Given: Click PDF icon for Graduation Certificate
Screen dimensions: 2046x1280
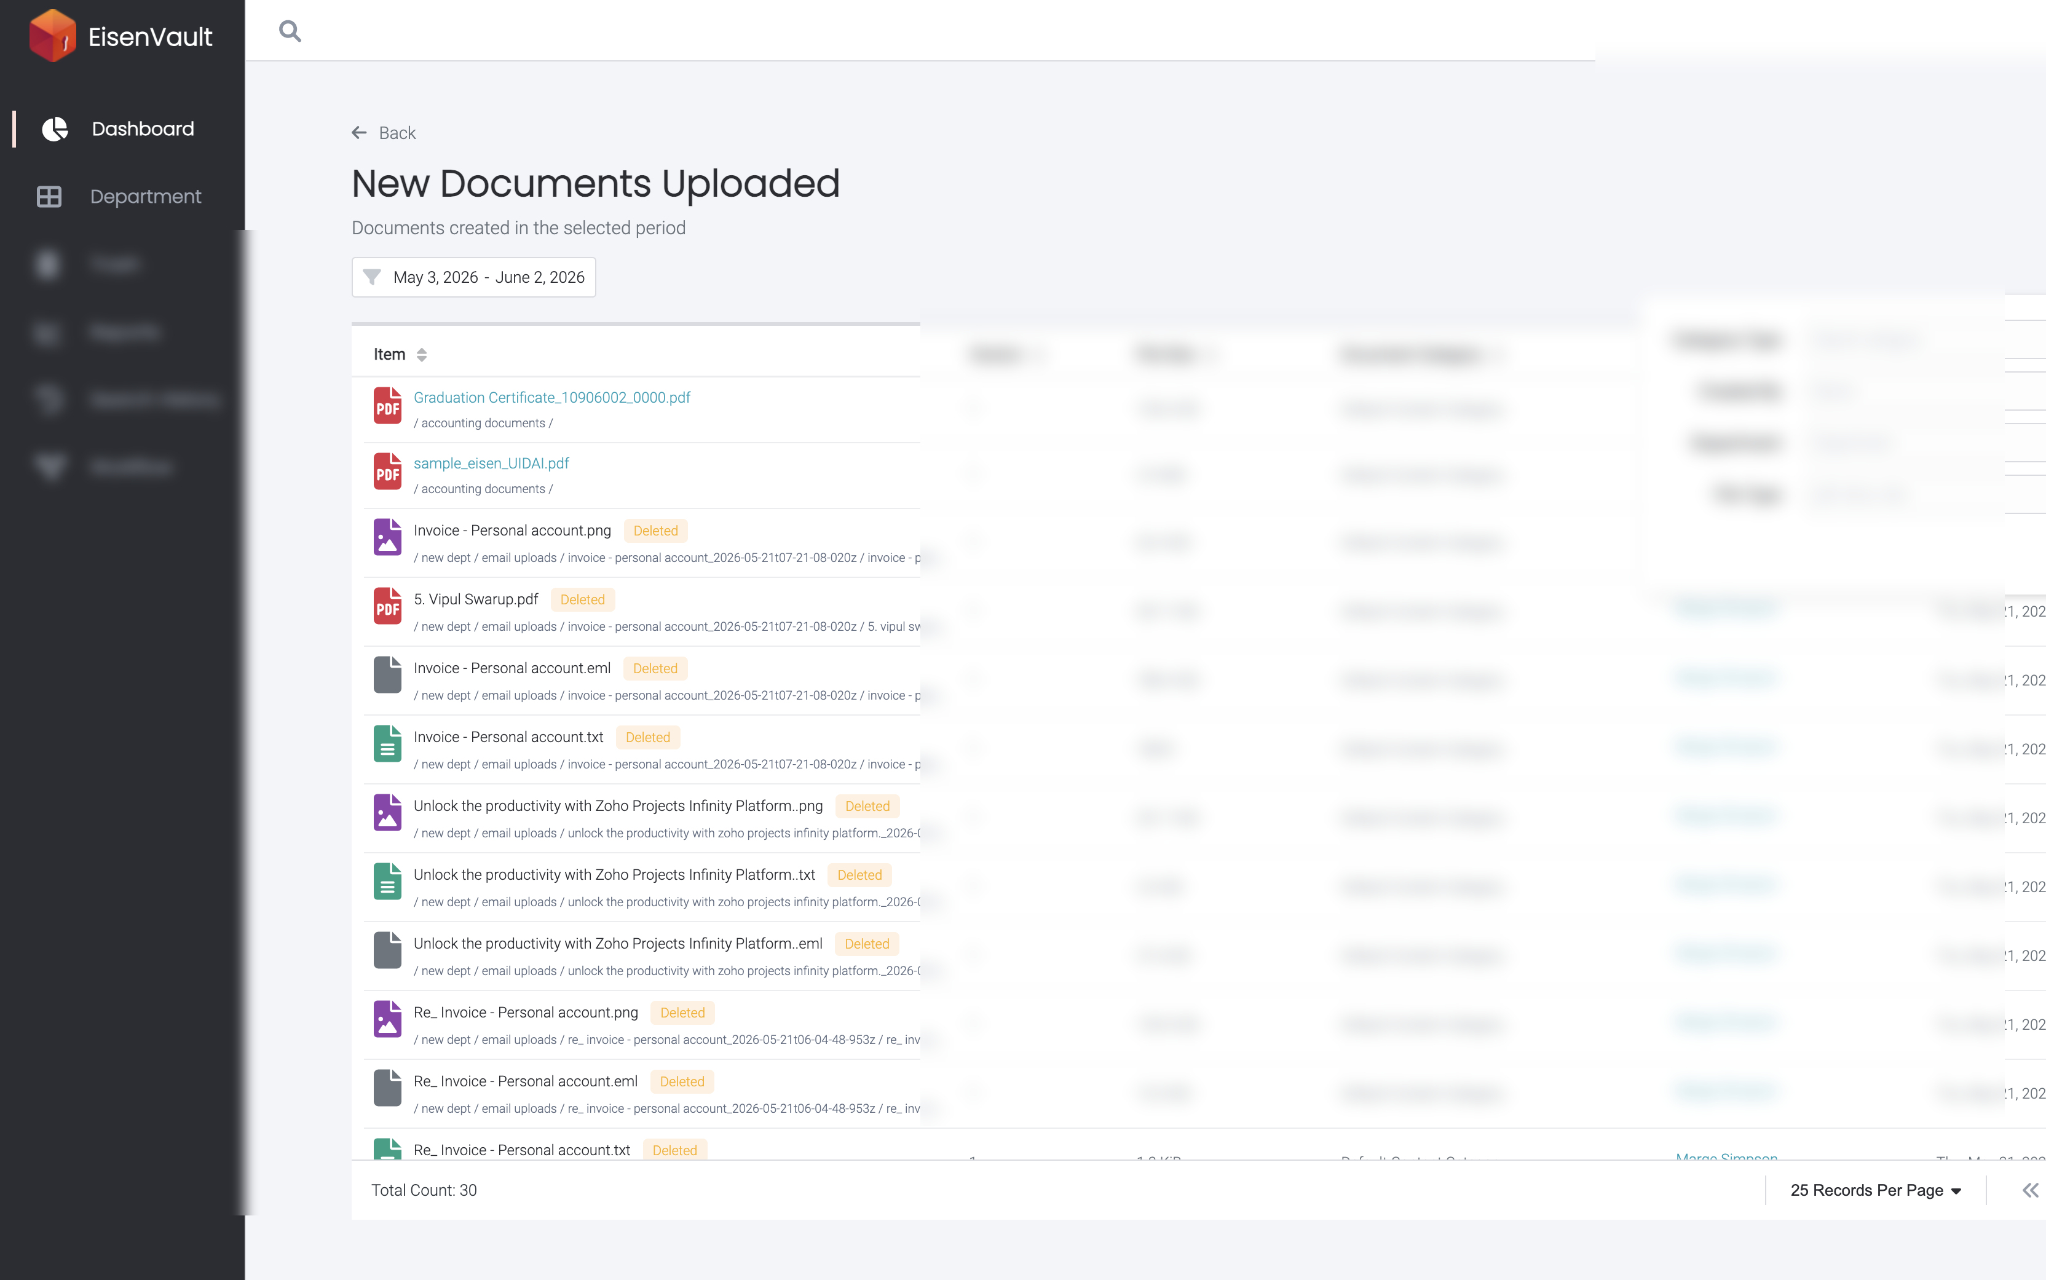Looking at the screenshot, I should point(388,406).
